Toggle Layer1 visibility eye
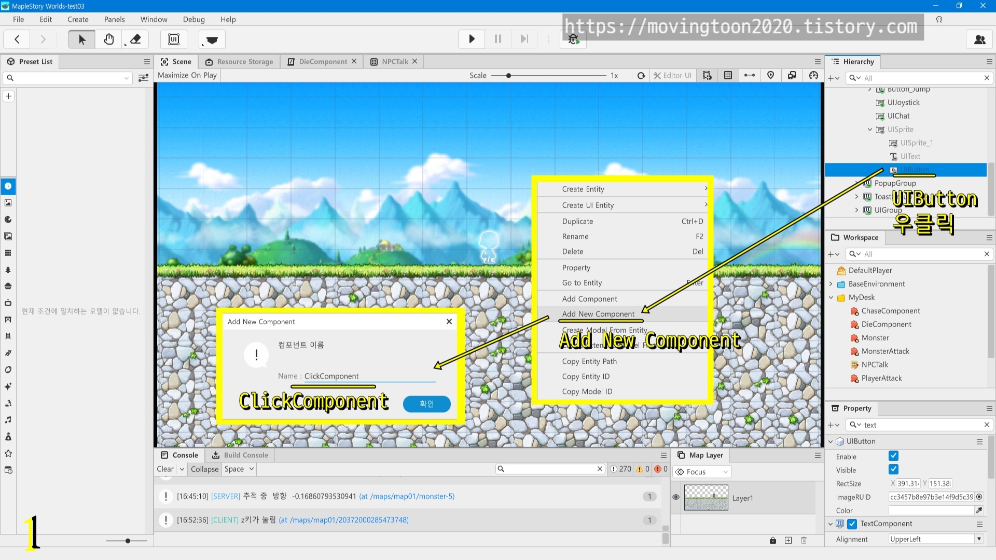Image resolution: width=996 pixels, height=560 pixels. click(x=676, y=497)
